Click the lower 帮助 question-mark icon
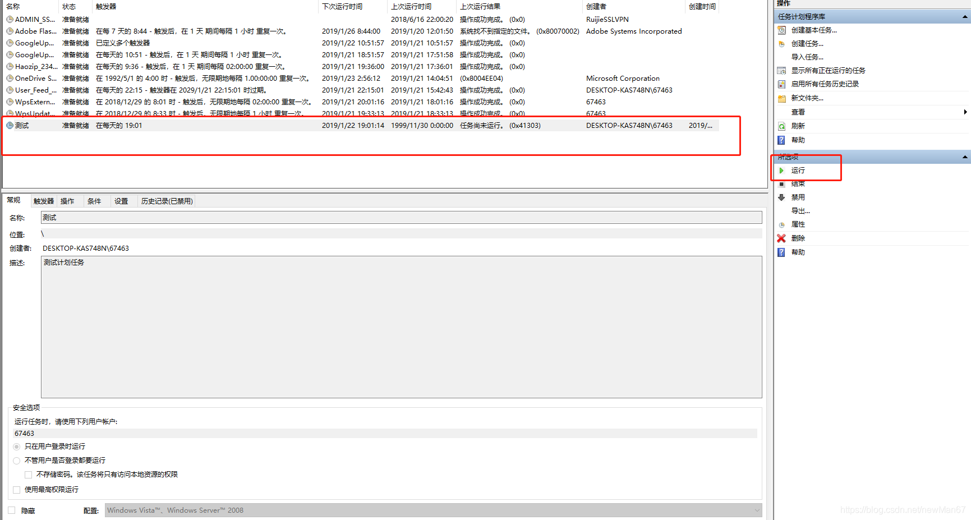Screen dimensions: 971x520 click(x=781, y=252)
